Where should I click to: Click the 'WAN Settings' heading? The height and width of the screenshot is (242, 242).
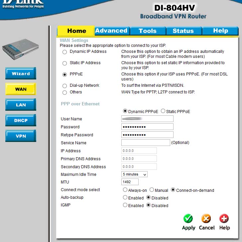tap(74, 40)
